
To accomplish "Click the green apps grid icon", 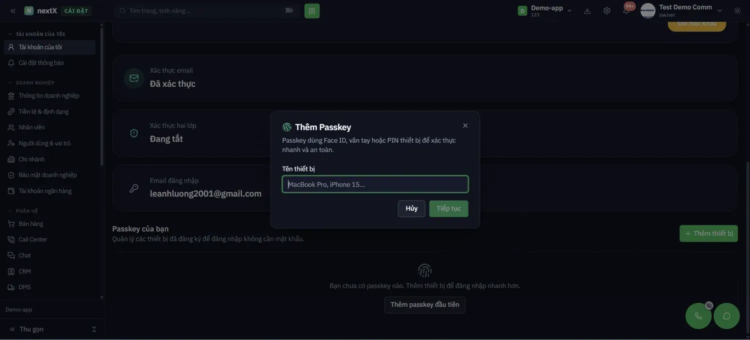I will click(312, 10).
